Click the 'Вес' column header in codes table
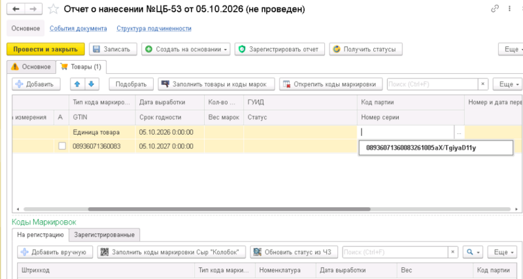This screenshot has height=279, width=523. point(435,270)
